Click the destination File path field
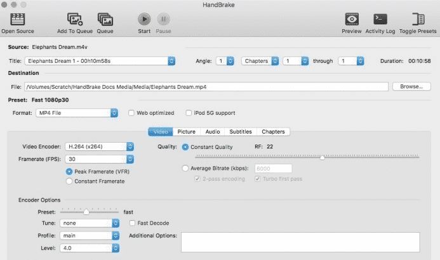440x260 pixels. (206, 87)
